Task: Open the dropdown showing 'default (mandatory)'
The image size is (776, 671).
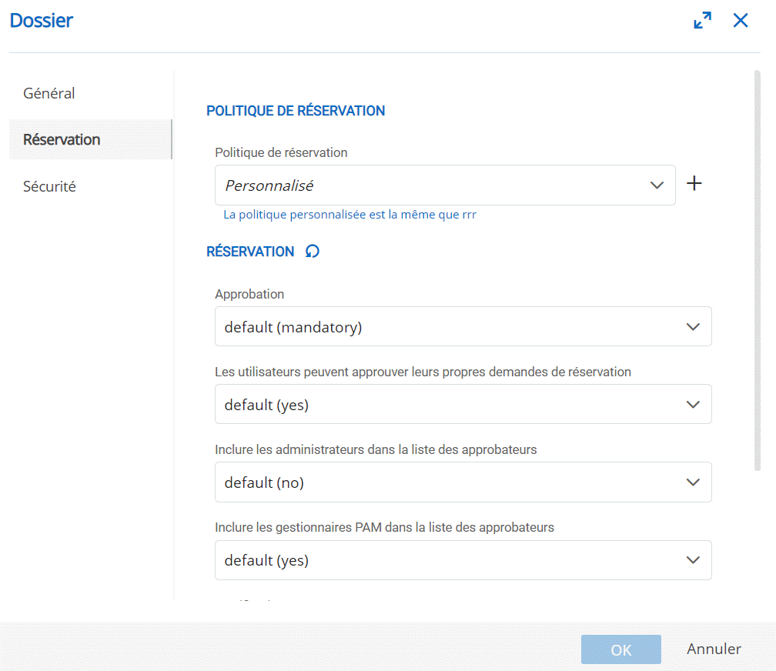Action: pyautogui.click(x=447, y=327)
